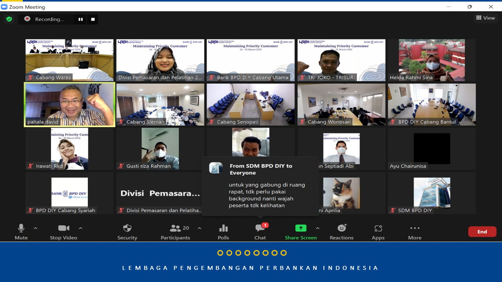Click muted mic icon on Irawati Rkd
502x282 pixels.
(30, 166)
